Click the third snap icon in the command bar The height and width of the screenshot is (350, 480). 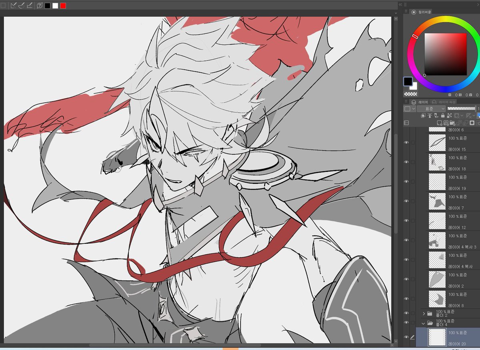tap(30, 6)
